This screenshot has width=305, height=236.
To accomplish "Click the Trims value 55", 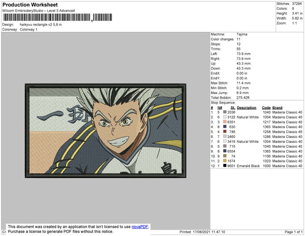I will 238,49.
